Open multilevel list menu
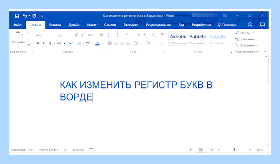This screenshot has width=280, height=164. [128, 35]
